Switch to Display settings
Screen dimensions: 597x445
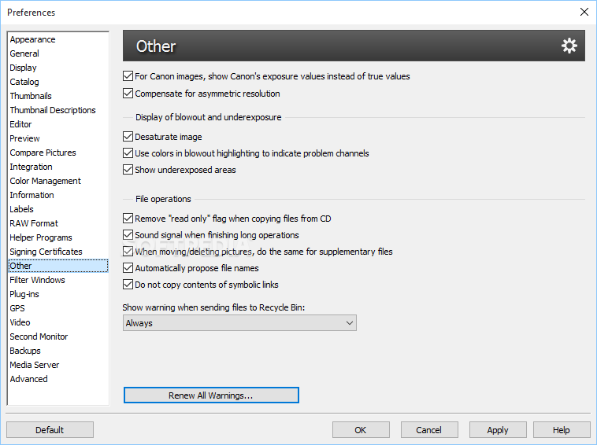[57, 68]
